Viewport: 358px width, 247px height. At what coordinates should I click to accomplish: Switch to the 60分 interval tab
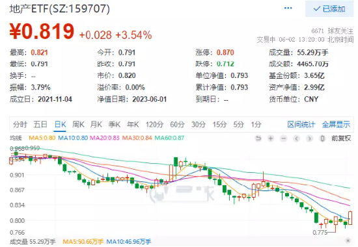tap(178, 125)
